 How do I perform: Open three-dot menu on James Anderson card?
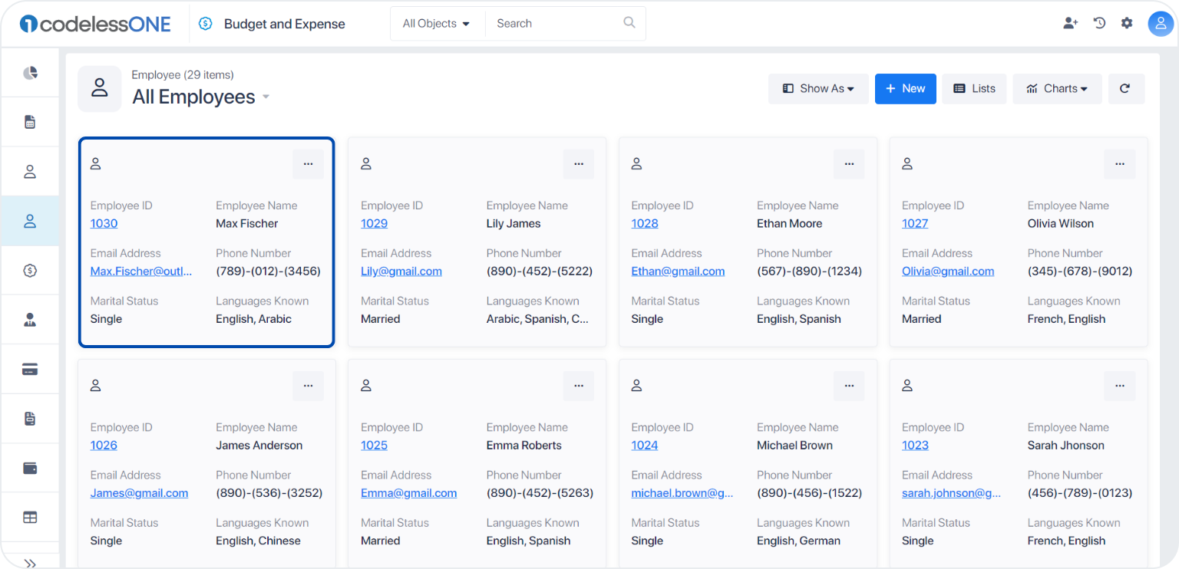(308, 386)
